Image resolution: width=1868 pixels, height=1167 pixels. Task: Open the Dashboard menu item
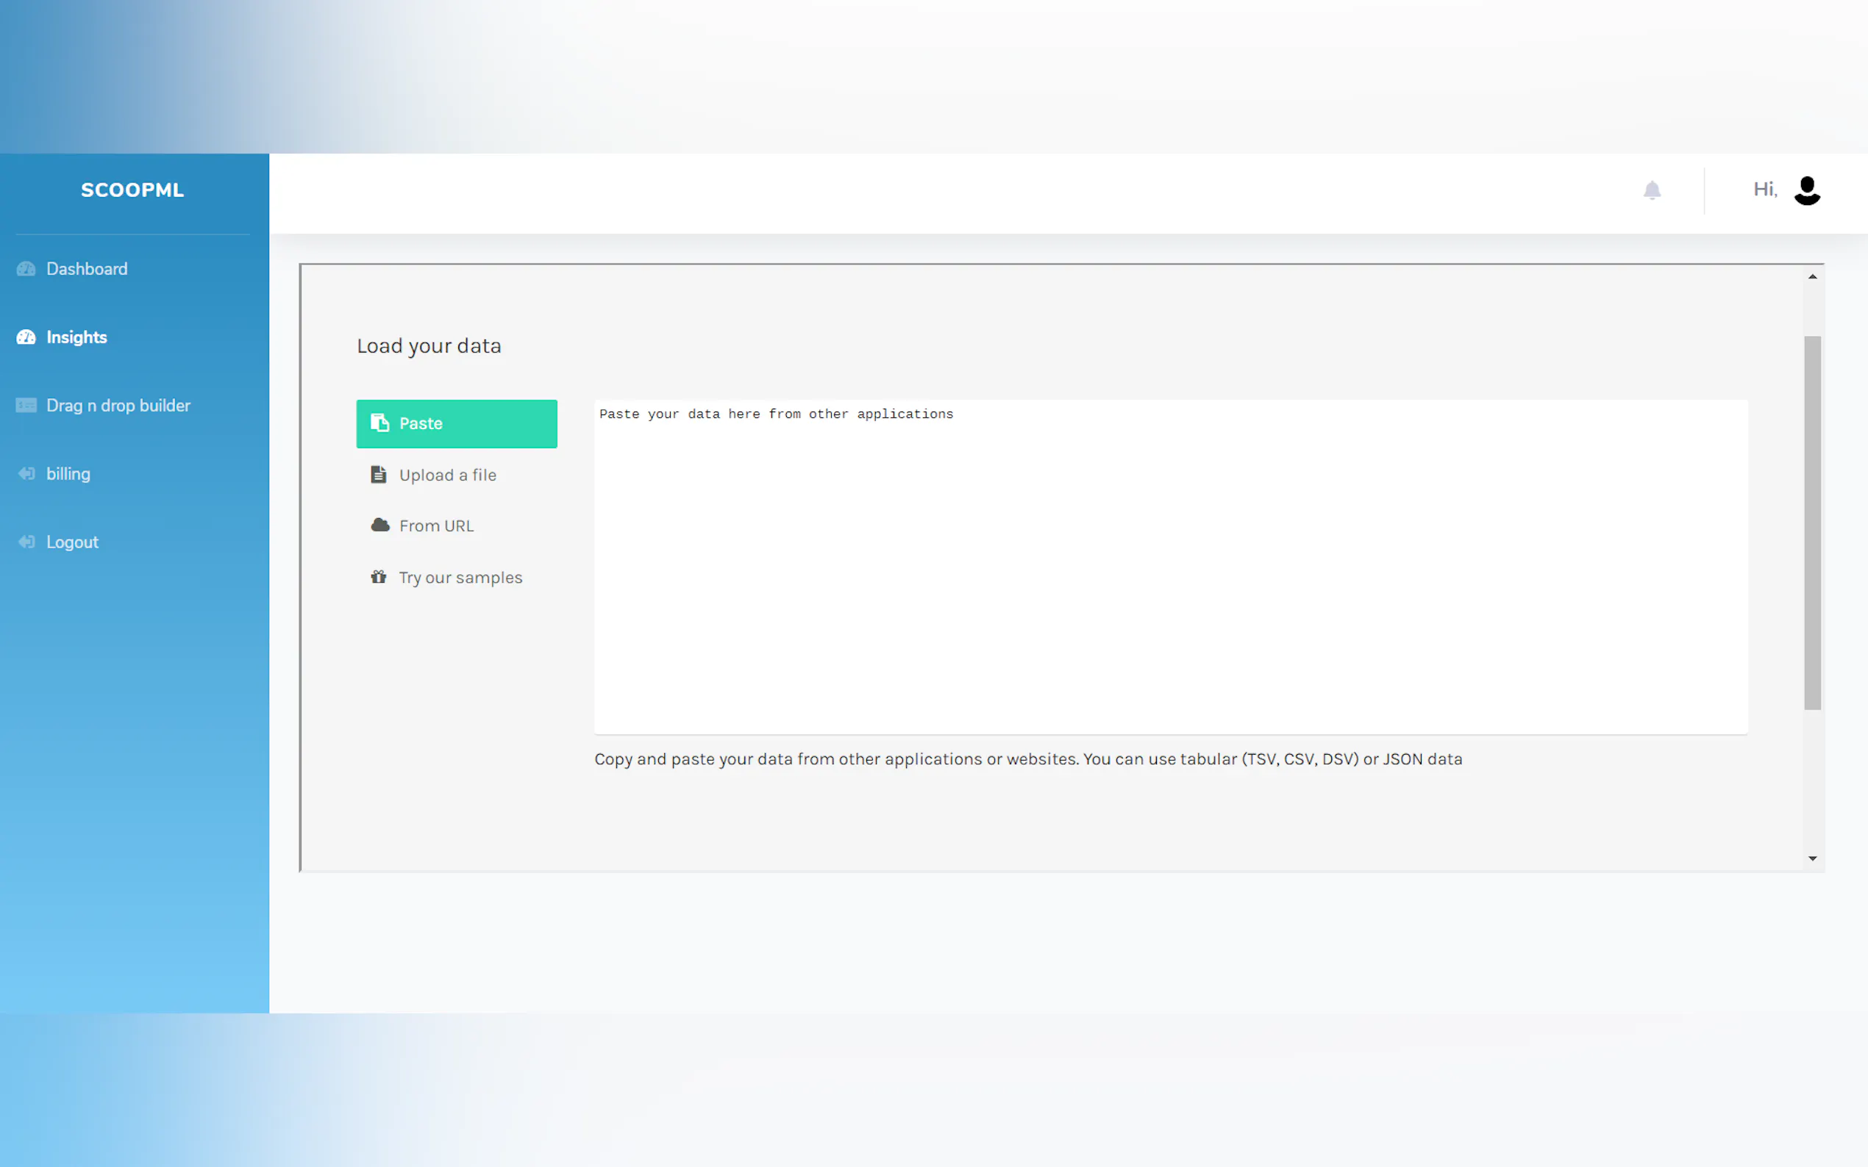pyautogui.click(x=87, y=268)
